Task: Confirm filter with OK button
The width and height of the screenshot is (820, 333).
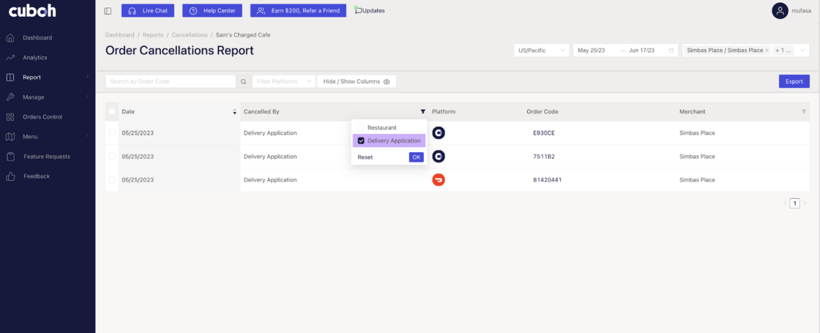Action: [416, 157]
